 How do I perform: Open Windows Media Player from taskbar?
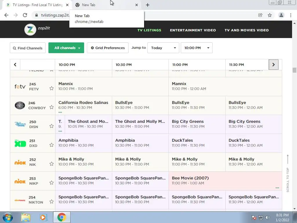44,217
